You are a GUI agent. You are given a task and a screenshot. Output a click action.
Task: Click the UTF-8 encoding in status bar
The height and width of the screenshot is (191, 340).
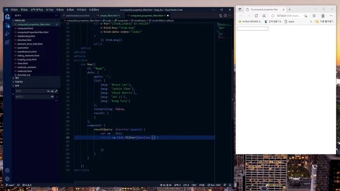[186, 185]
